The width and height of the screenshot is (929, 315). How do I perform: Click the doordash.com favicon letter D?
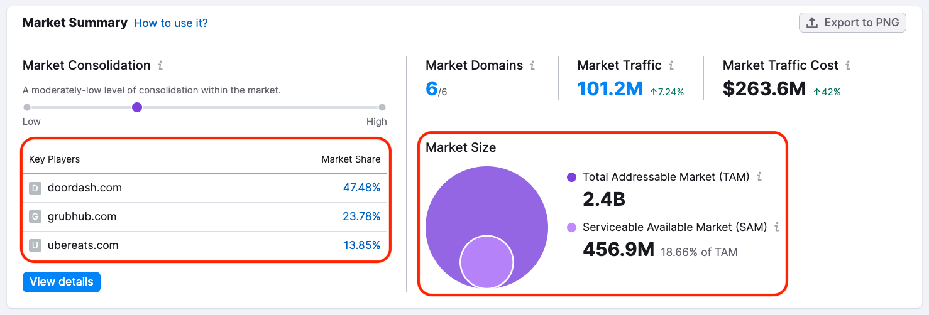point(35,188)
